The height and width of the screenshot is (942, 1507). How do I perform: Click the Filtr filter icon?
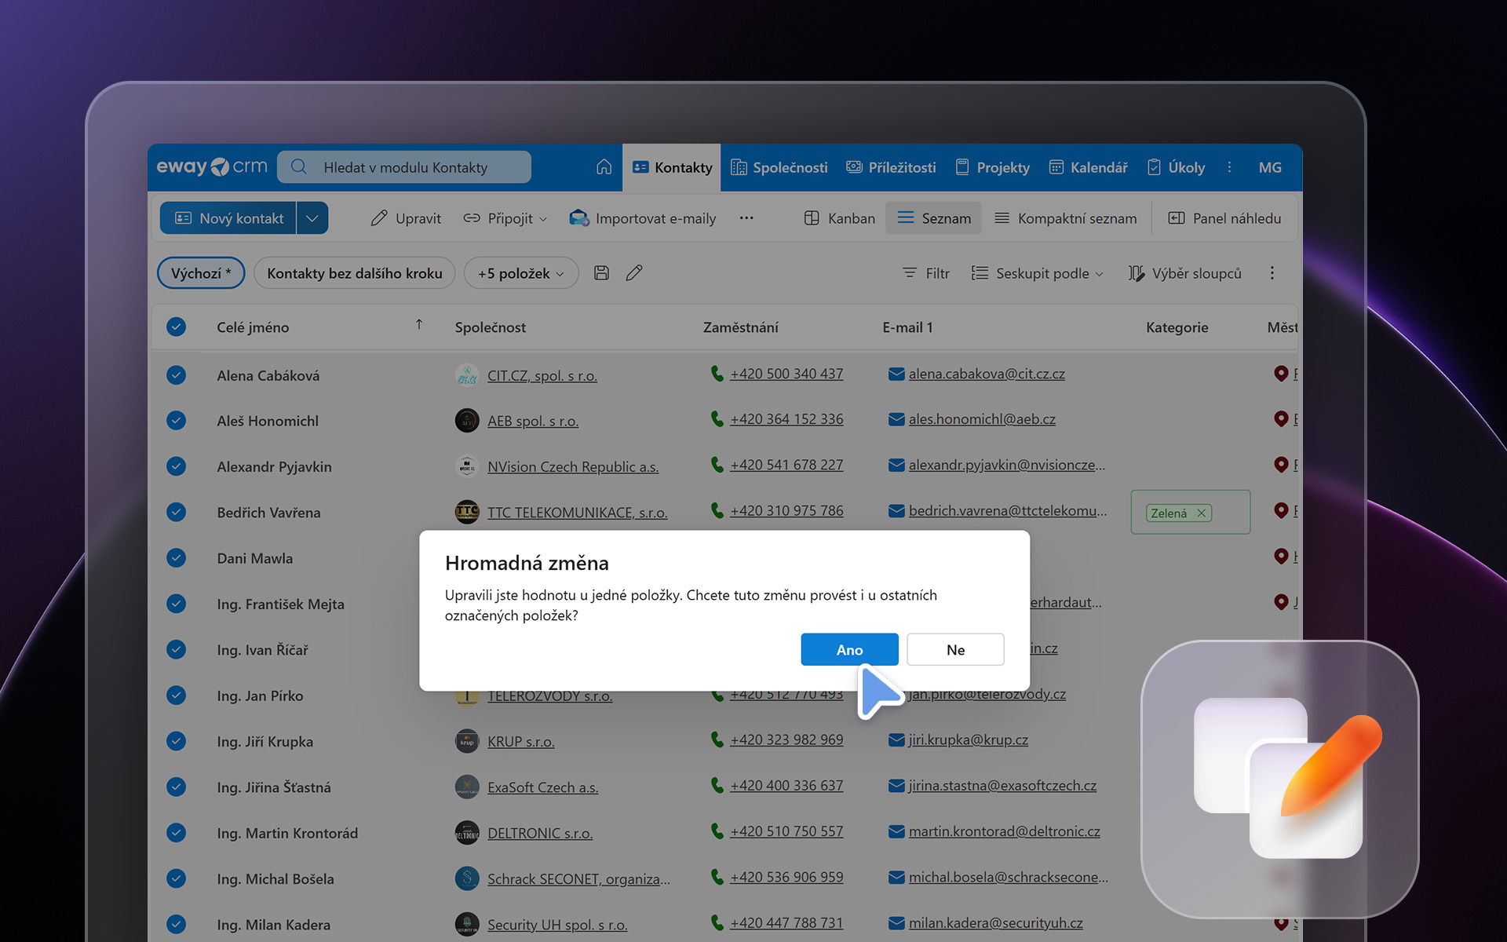910,273
